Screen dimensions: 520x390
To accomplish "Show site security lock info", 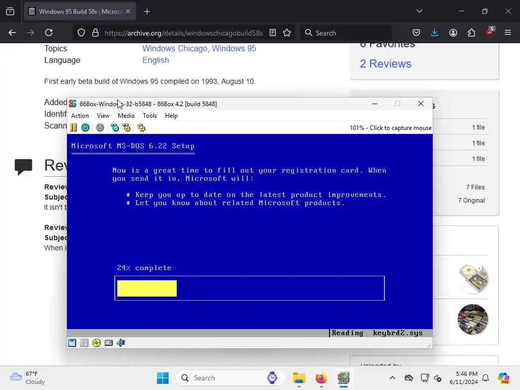I will (95, 32).
